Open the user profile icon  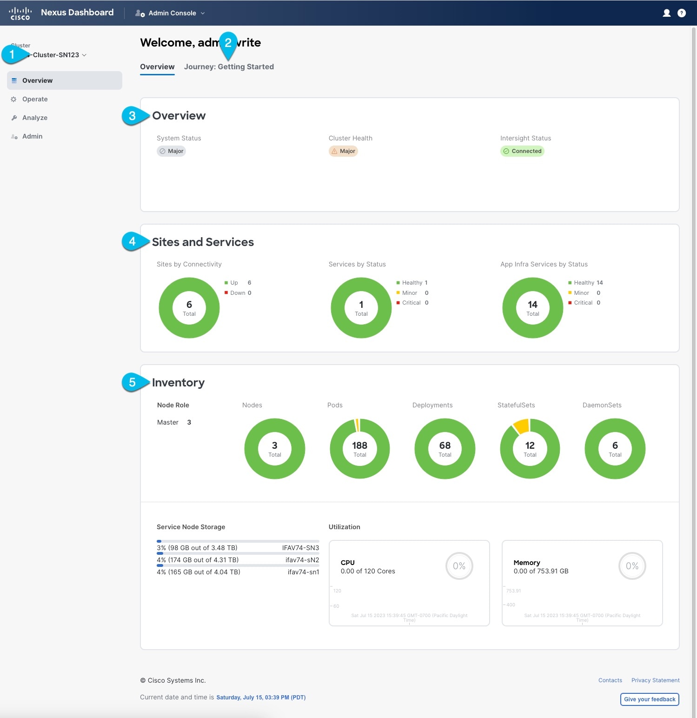[x=666, y=13]
